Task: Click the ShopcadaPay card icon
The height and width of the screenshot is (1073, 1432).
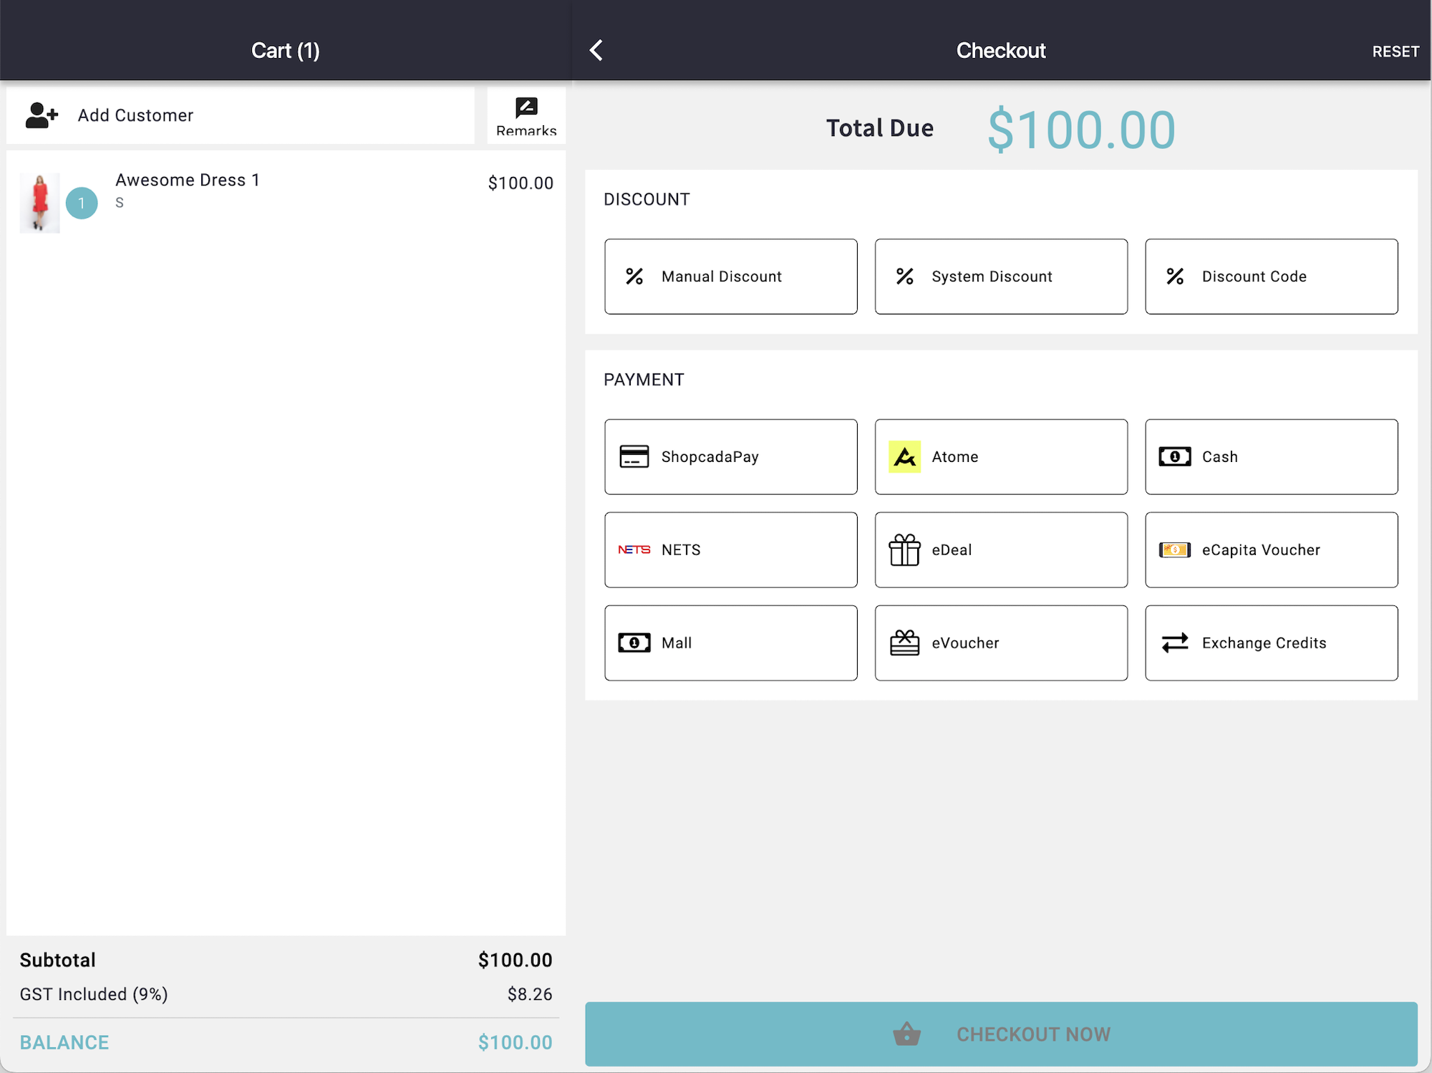Action: (634, 457)
